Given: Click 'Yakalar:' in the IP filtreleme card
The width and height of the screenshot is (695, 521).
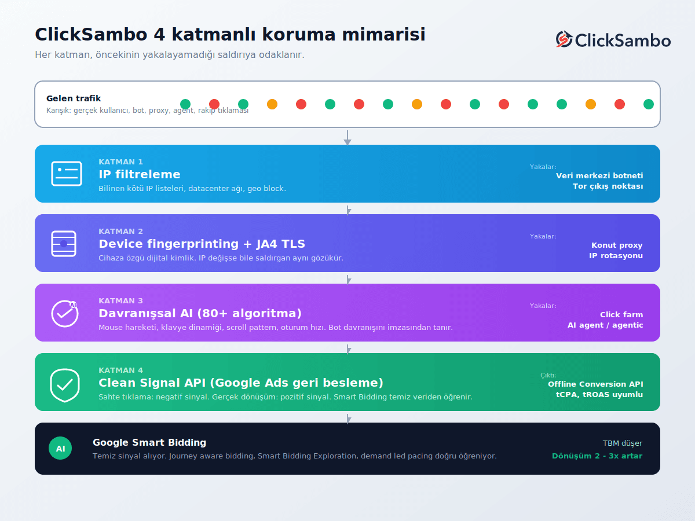Looking at the screenshot, I should (543, 167).
